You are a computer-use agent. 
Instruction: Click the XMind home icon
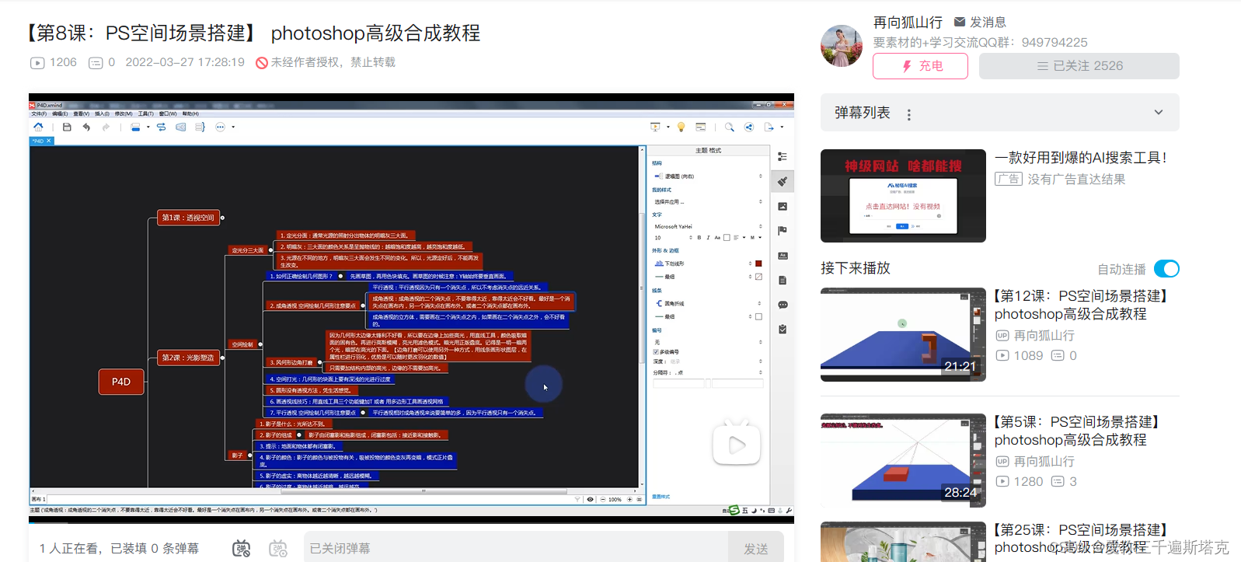38,127
